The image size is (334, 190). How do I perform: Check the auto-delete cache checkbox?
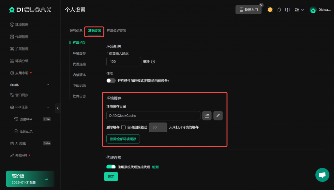pyautogui.click(x=123, y=127)
